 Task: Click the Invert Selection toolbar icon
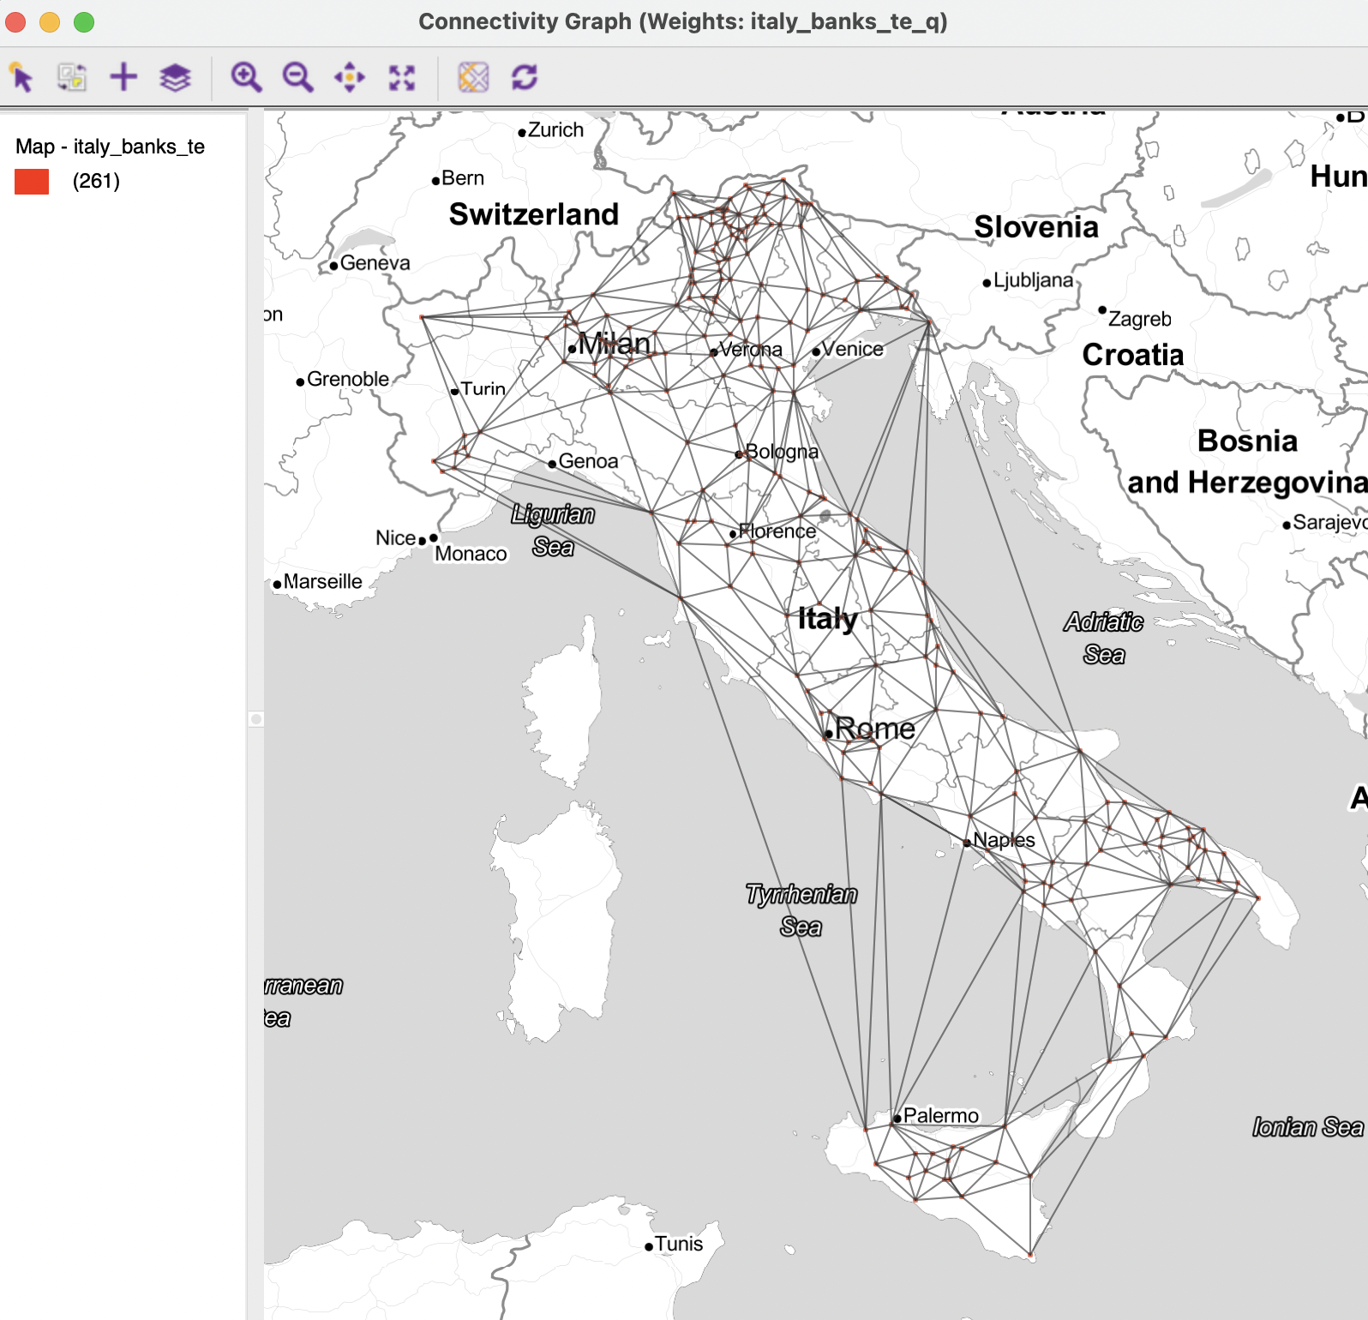pyautogui.click(x=72, y=77)
